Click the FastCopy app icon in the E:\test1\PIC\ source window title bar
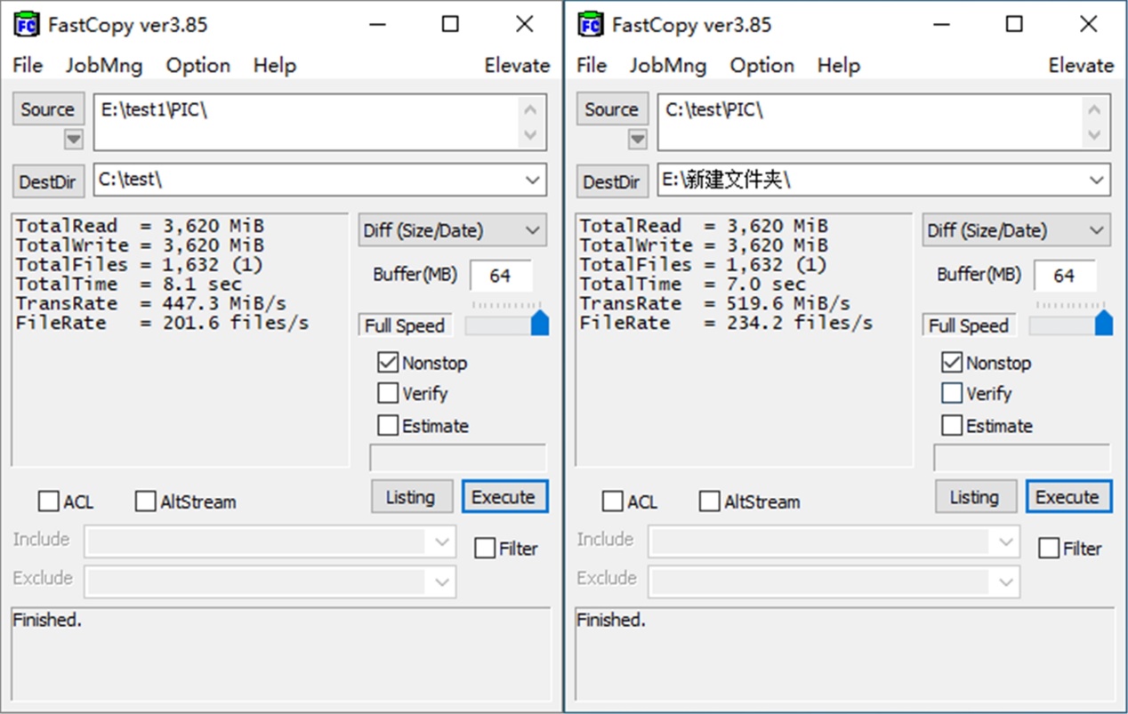Viewport: 1128px width, 714px height. [x=27, y=24]
